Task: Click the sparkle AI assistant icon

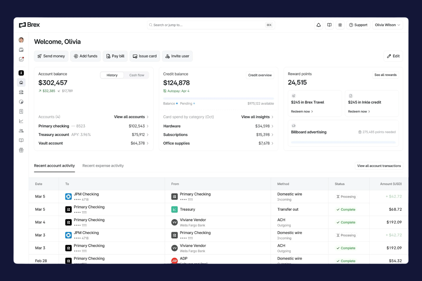Action: 340,25
